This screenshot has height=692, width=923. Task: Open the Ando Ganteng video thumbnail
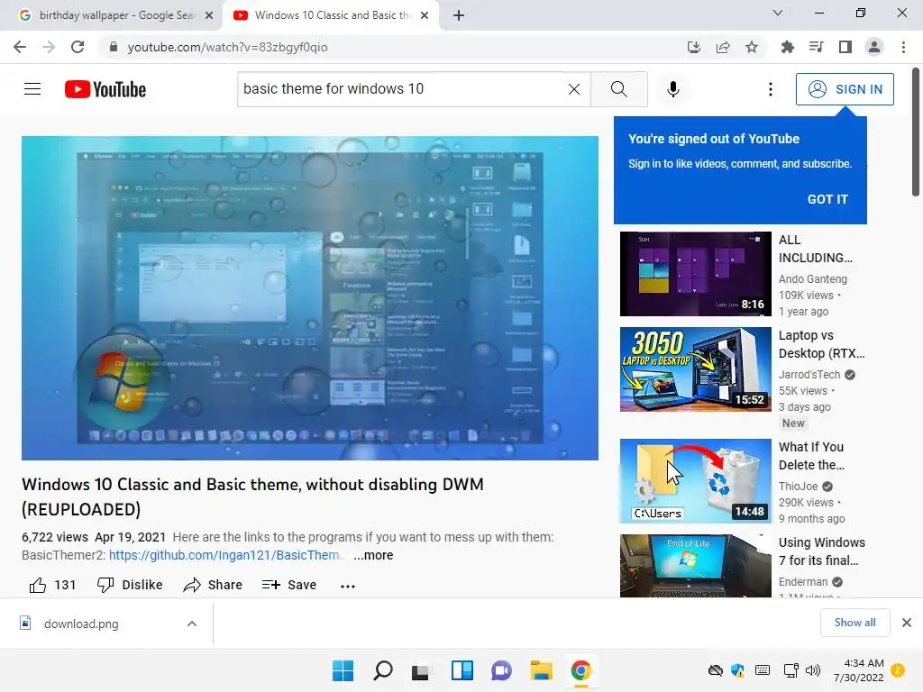point(695,274)
